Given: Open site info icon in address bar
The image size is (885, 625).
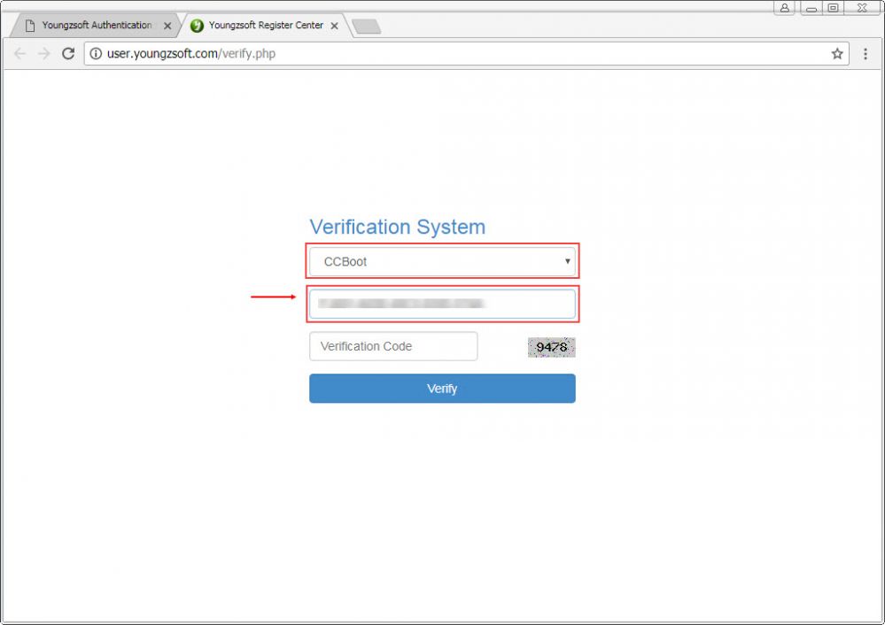Looking at the screenshot, I should (x=96, y=54).
